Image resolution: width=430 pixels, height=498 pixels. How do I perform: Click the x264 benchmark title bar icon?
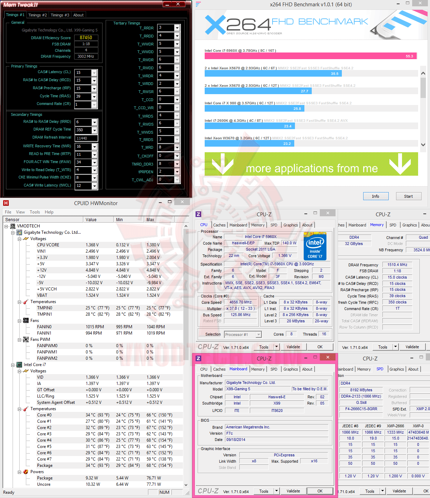coord(198,4)
